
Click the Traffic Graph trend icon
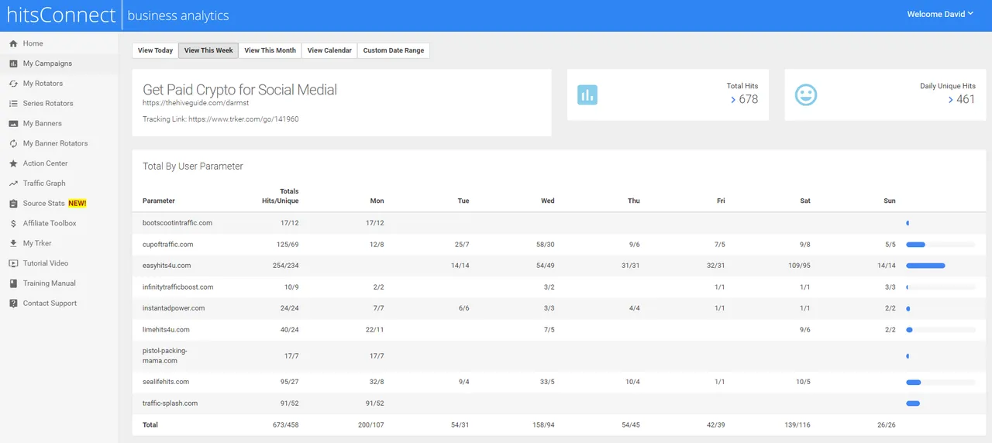(x=13, y=184)
